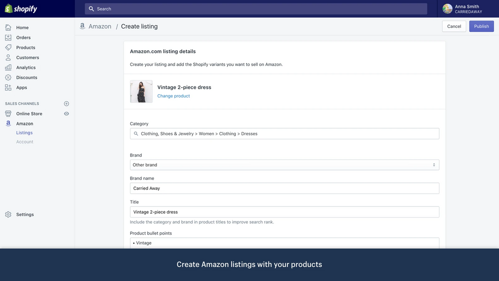
Task: Click the Cancel button
Action: point(454,26)
